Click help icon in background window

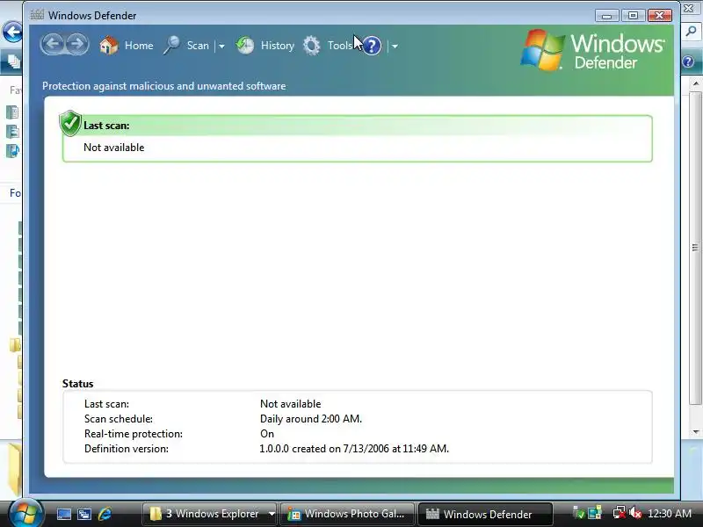[688, 61]
